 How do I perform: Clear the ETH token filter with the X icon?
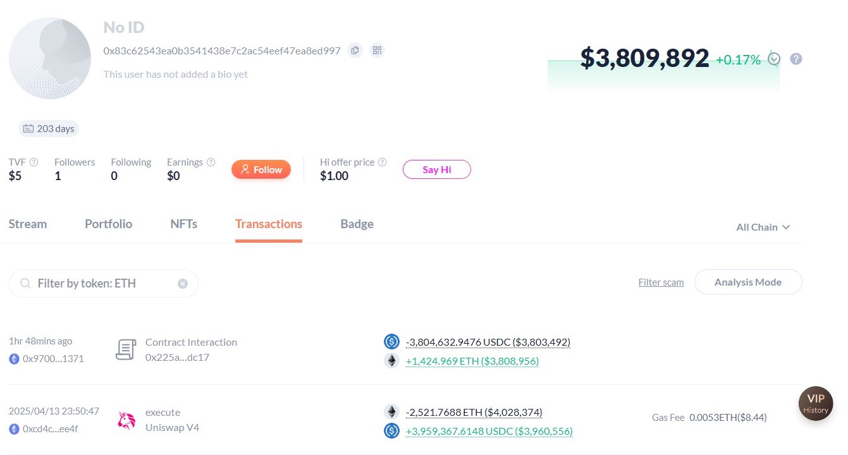[183, 283]
